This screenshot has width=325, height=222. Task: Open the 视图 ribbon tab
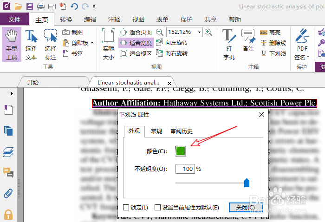[138, 20]
